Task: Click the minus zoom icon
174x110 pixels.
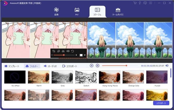Action: (x=52, y=55)
